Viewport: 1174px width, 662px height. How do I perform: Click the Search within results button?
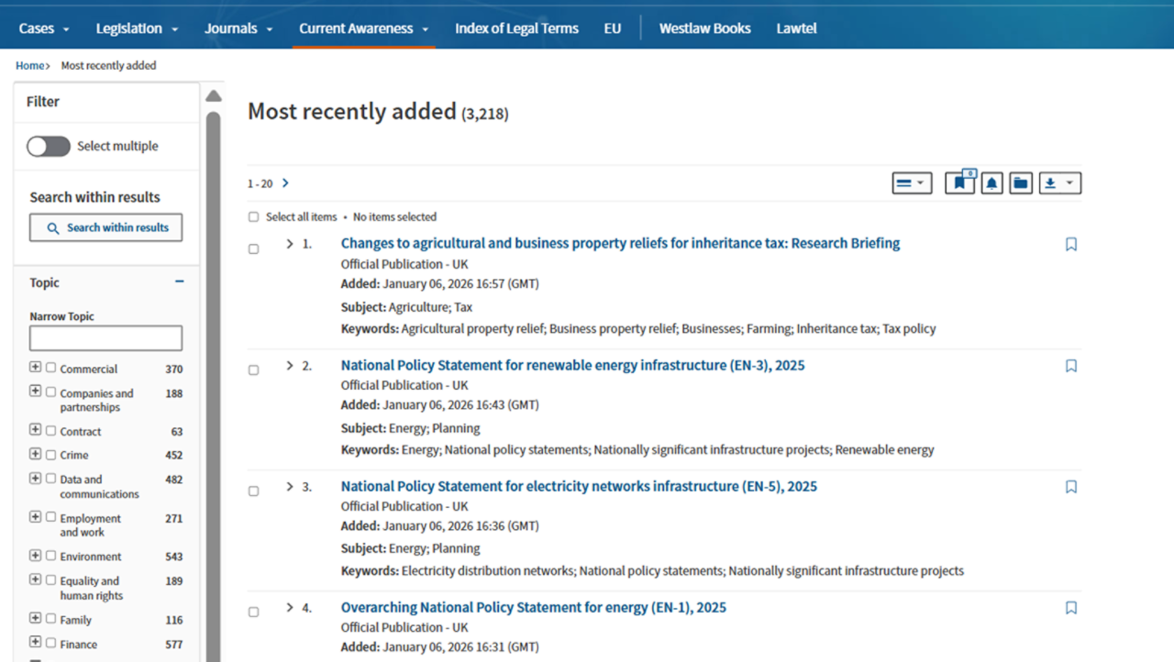[x=106, y=227]
